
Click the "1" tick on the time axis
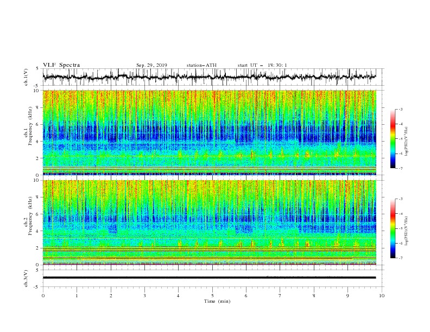coord(77,296)
